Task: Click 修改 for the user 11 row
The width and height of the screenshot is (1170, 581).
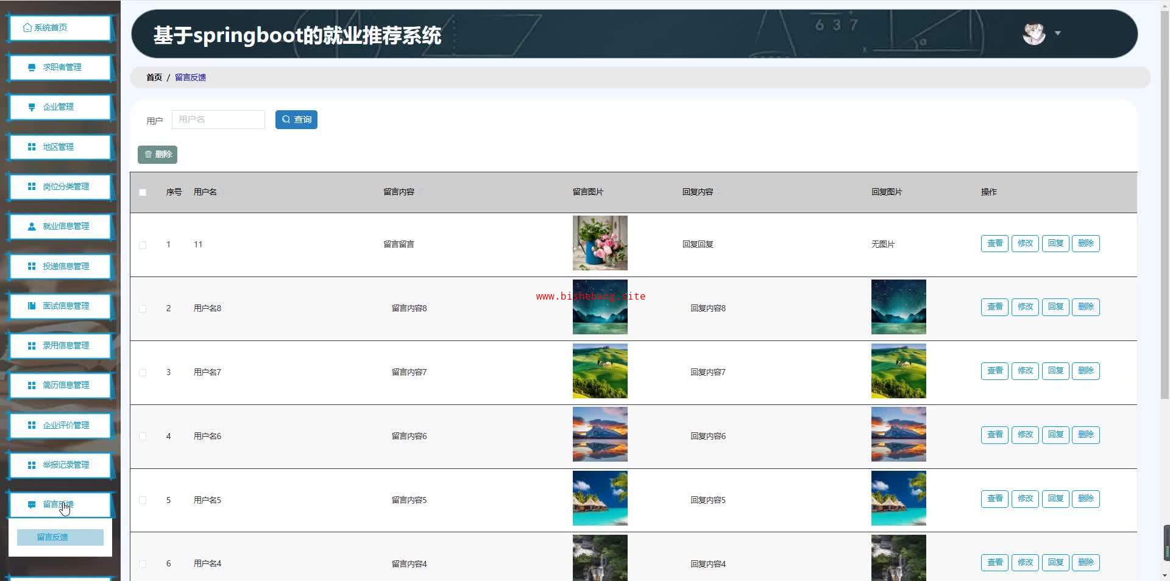Action: pos(1025,244)
